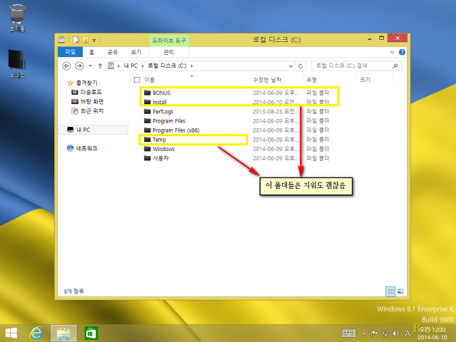Click the drive icon in title bar
Image resolution: width=456 pixels, height=342 pixels.
[61, 40]
